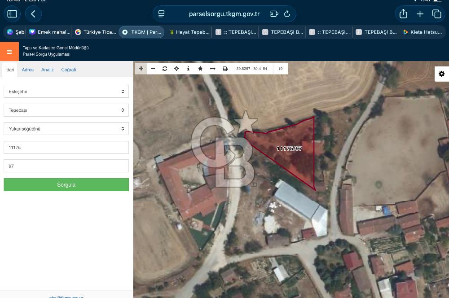Expand the Tepebaşı district dropdown
Screen dimensions: 449x298
coord(66,110)
